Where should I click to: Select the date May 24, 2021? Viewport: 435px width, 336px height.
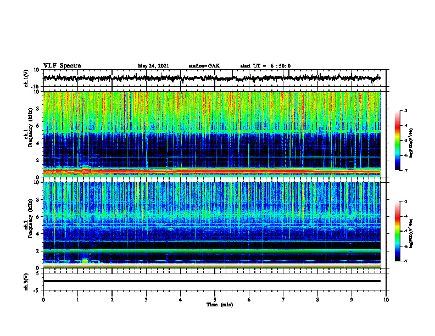pos(153,66)
